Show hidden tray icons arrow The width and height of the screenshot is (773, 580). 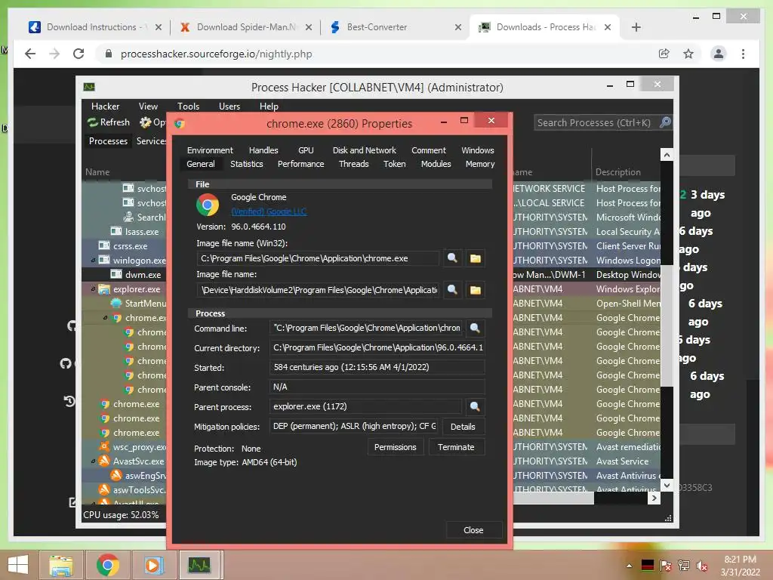(629, 566)
